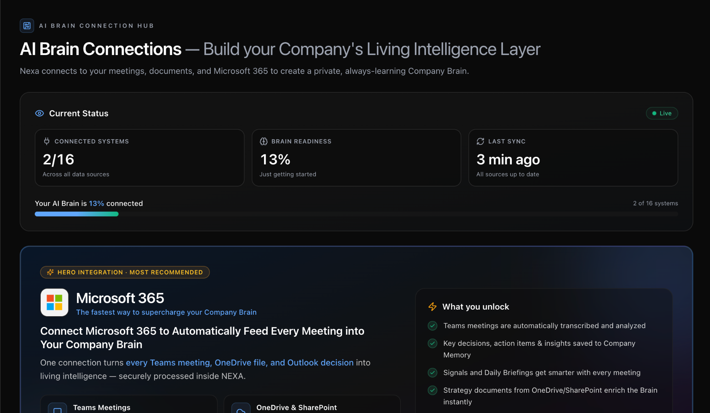Click the checkmark icon beside Key decisions item
The height and width of the screenshot is (413, 710).
(x=432, y=343)
